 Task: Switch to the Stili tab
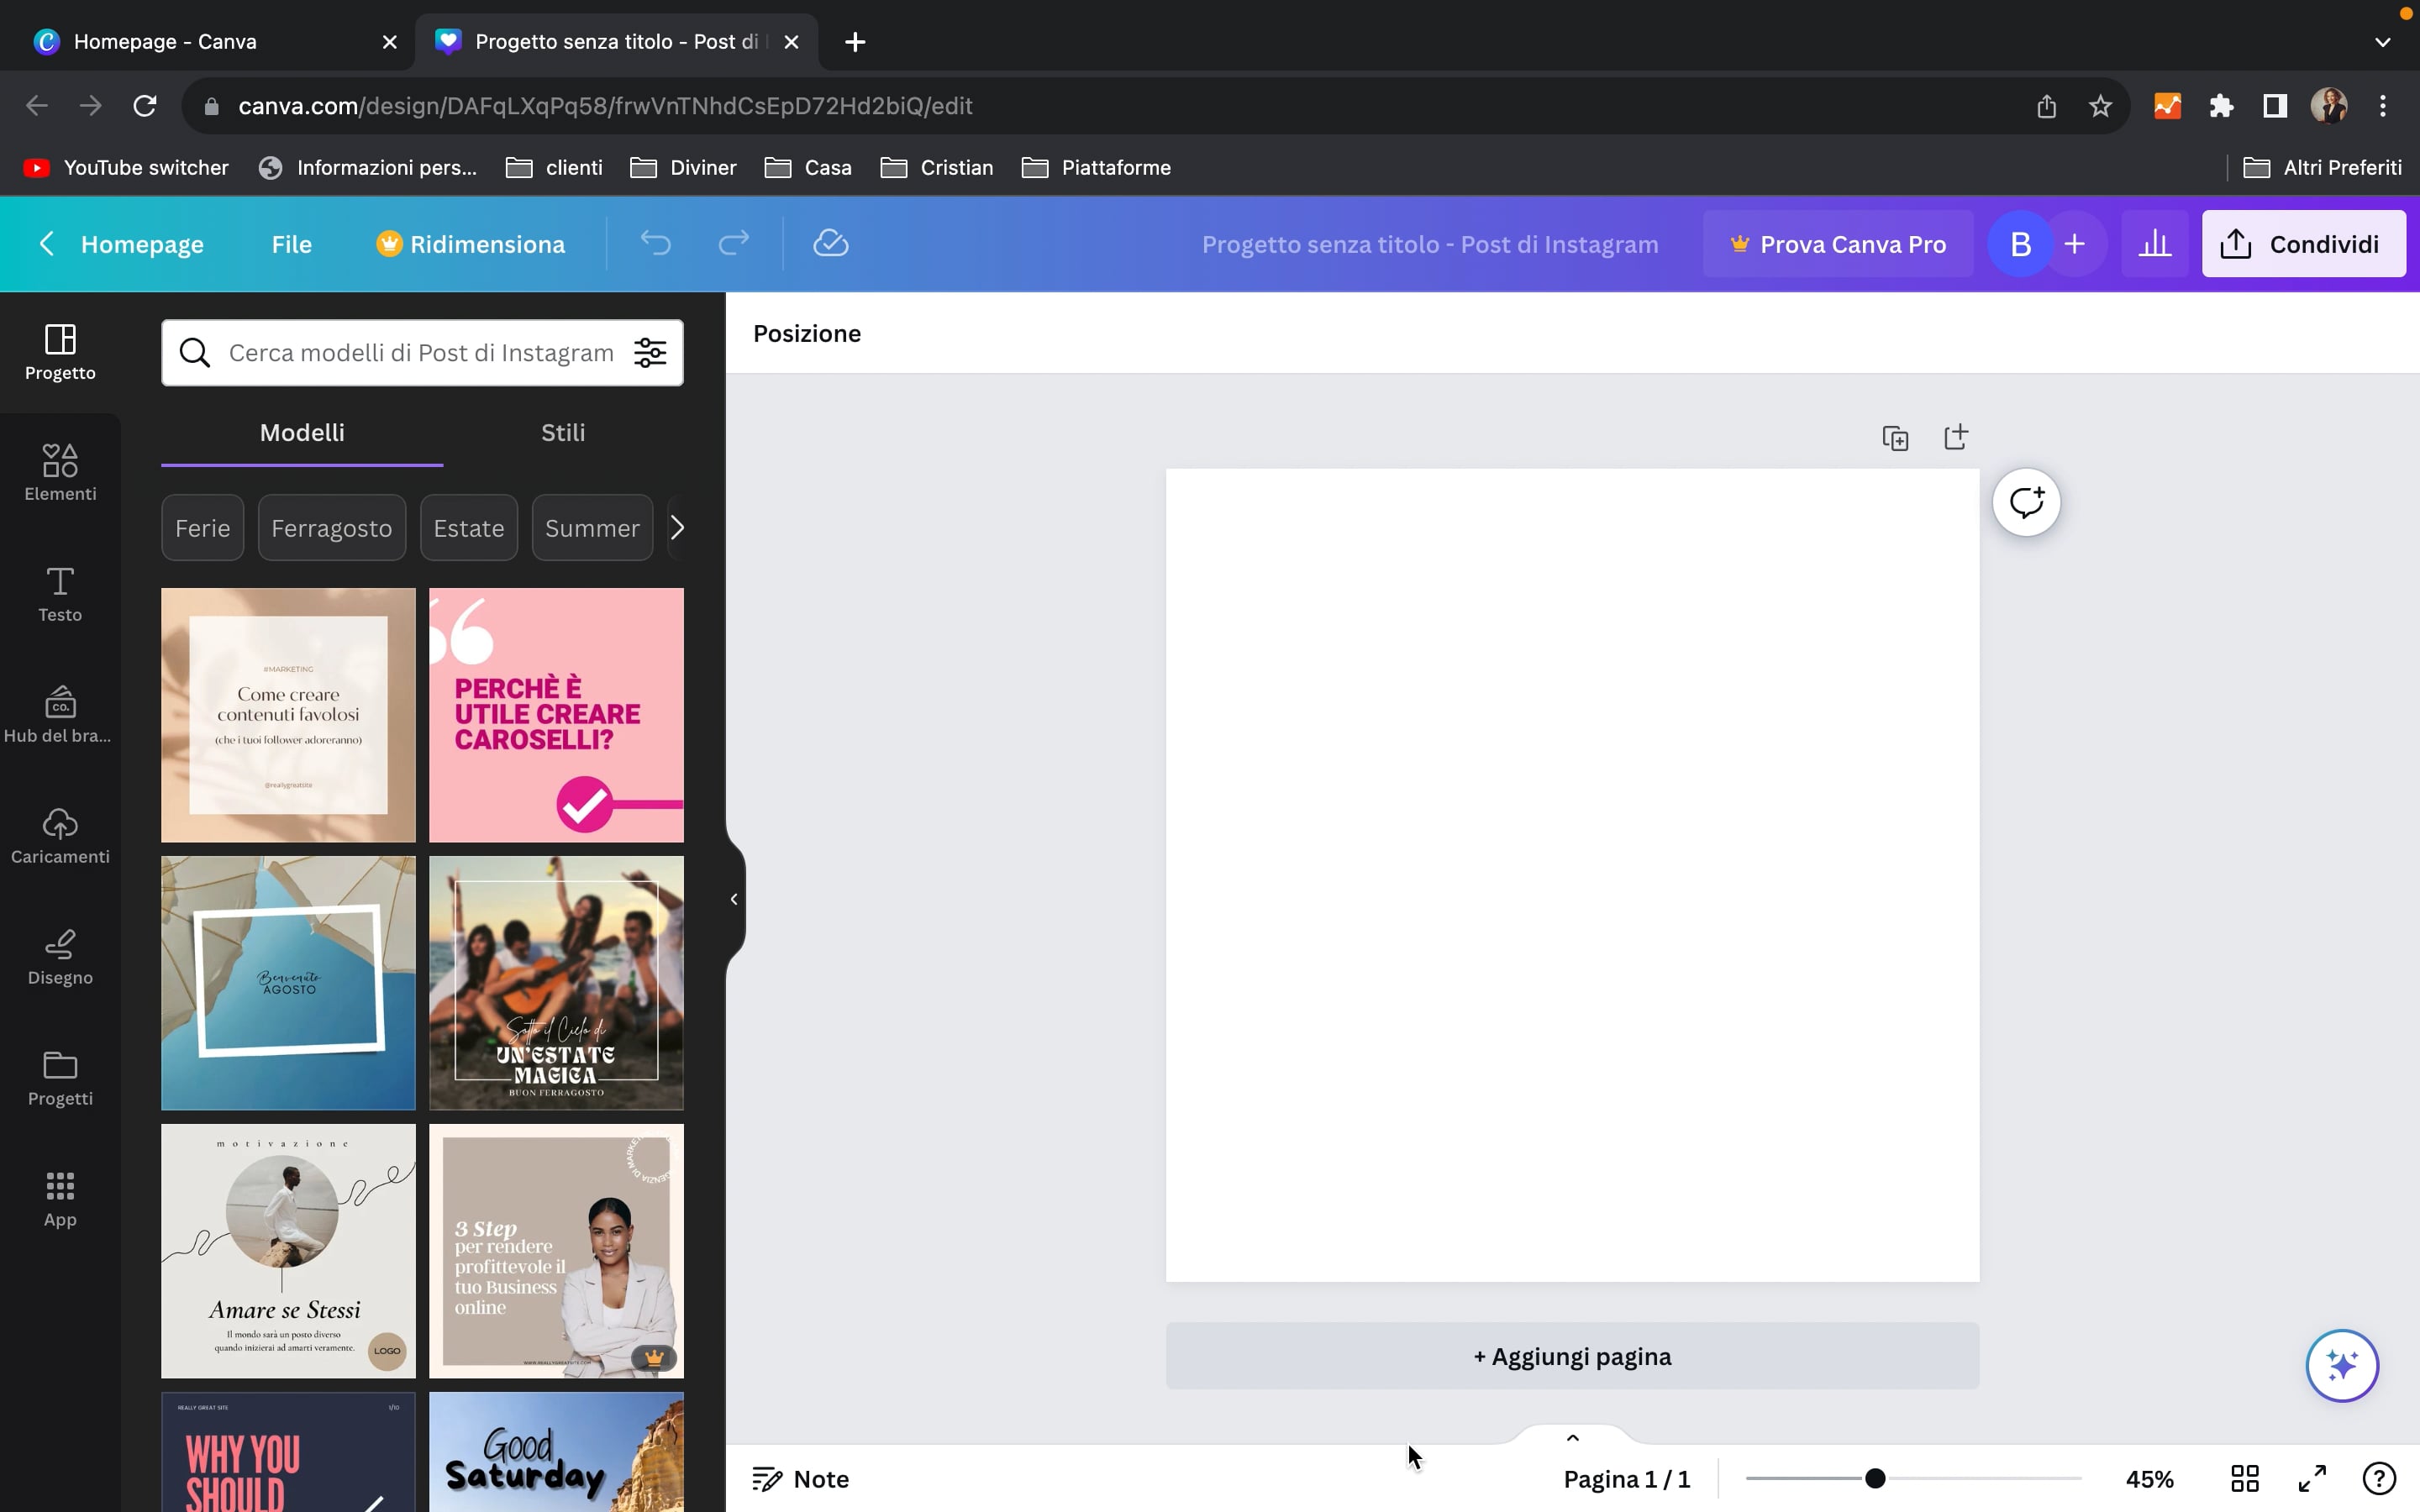click(563, 433)
